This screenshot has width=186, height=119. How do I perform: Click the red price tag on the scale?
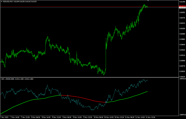182,6
